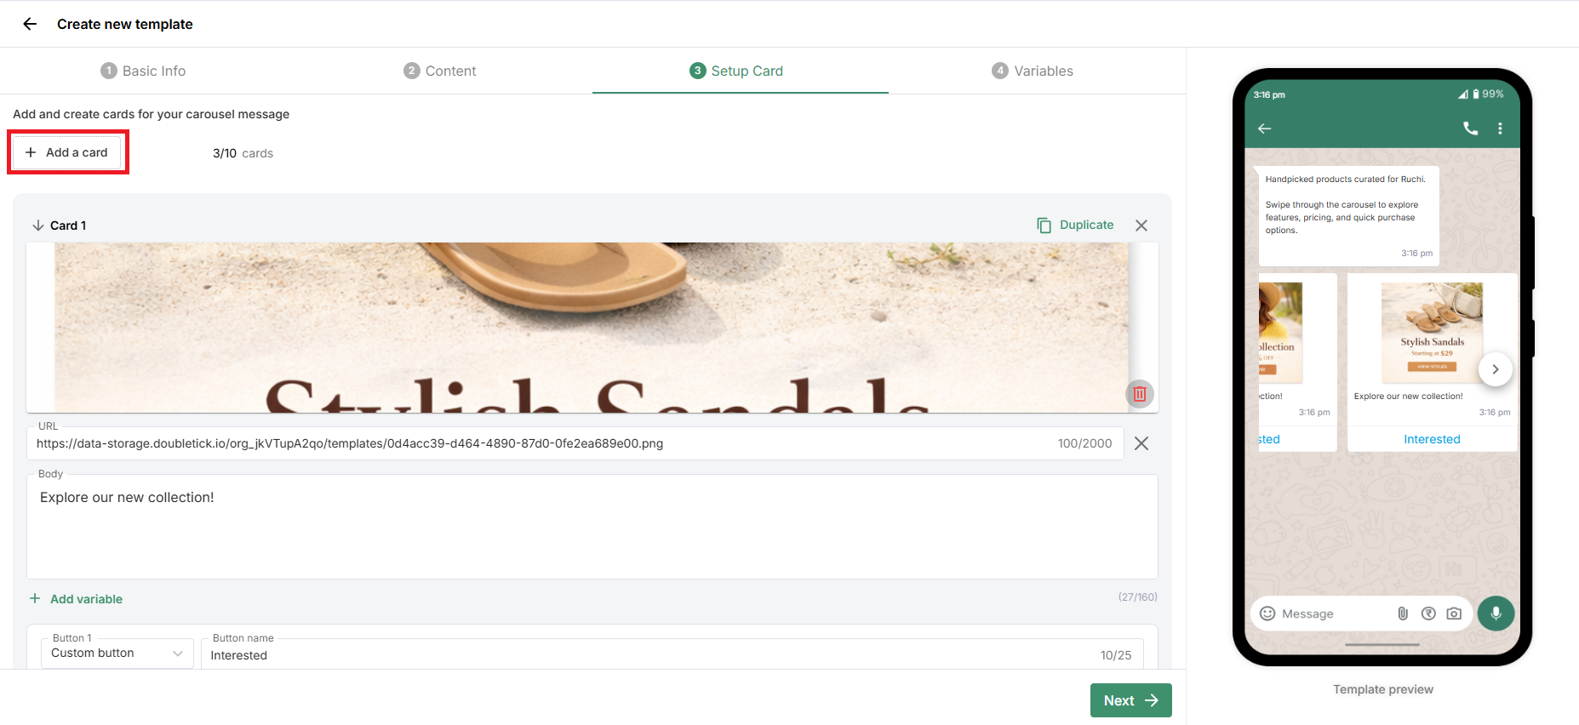
Task: Tap the microphone button in phone preview
Action: pos(1496,614)
